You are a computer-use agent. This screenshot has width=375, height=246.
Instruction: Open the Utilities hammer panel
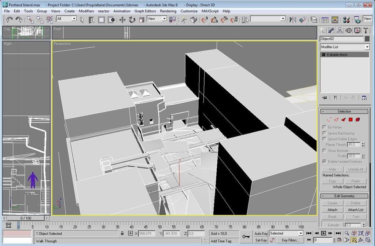point(366,31)
